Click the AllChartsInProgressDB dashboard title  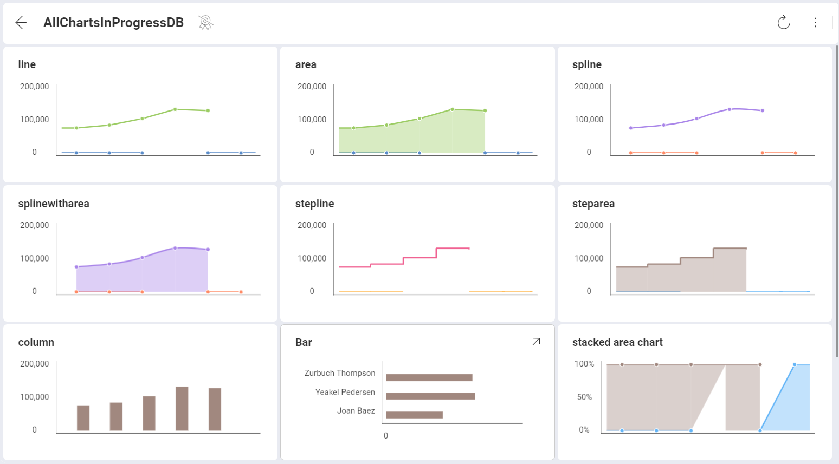point(113,22)
